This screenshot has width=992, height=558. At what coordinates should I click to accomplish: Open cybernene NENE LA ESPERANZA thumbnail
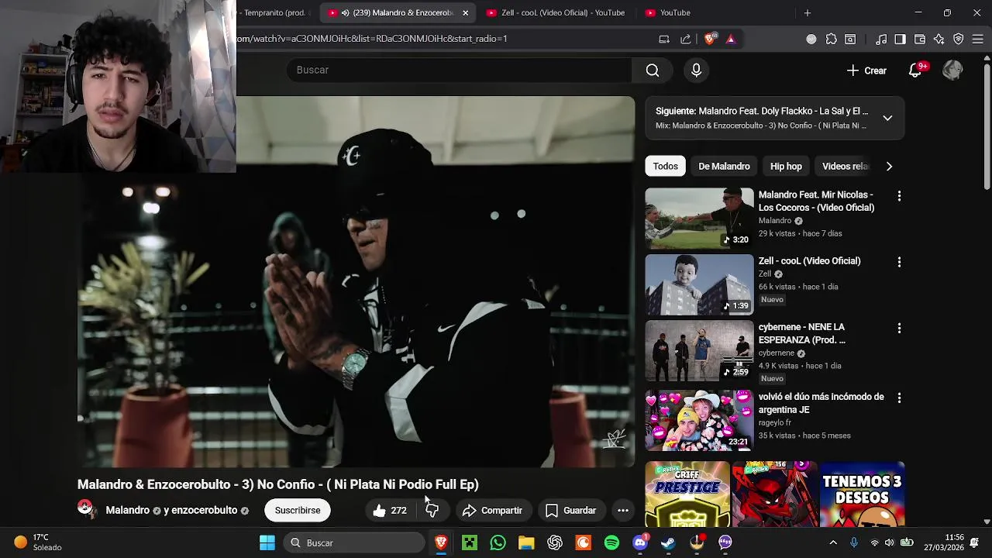699,351
